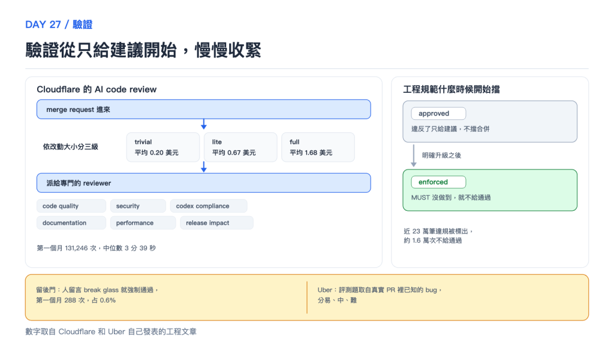Click the 'code quality' chip
The image size is (614, 345).
(x=71, y=206)
